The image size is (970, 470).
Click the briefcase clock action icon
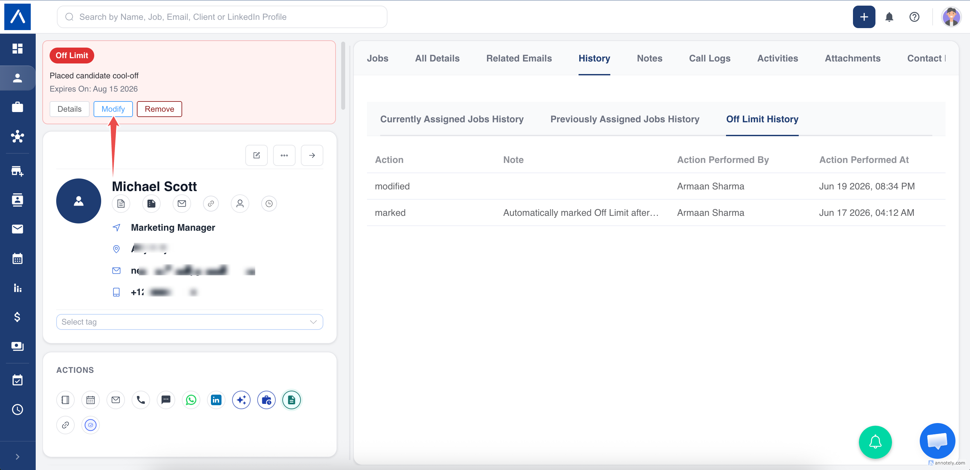(266, 400)
